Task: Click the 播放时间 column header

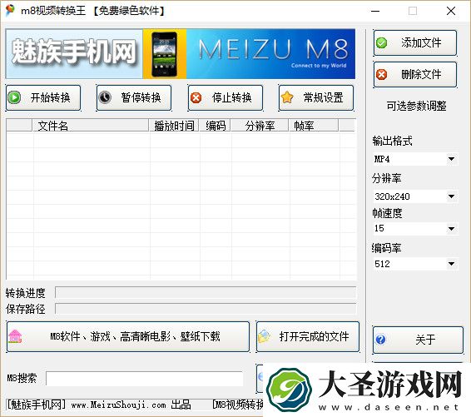Action: pos(174,126)
